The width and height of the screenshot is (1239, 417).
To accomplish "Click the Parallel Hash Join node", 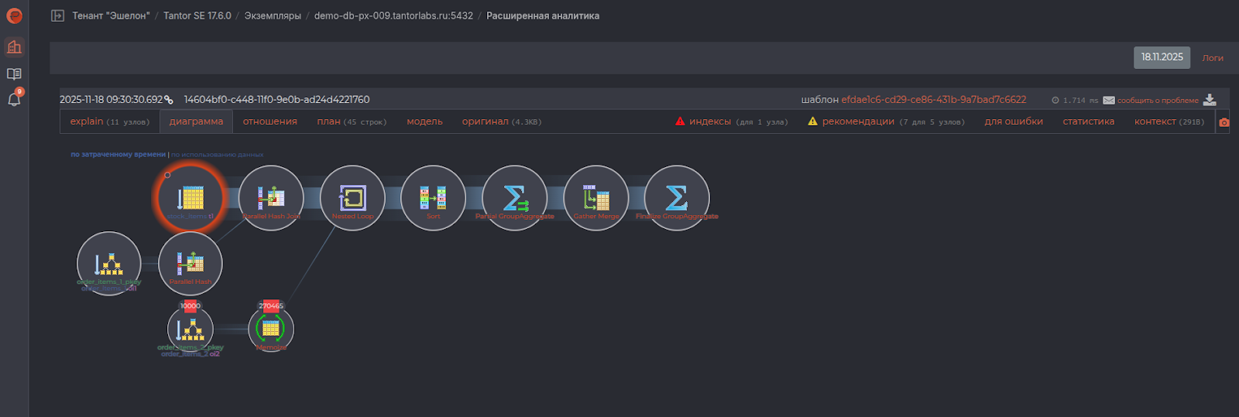I will 271,198.
